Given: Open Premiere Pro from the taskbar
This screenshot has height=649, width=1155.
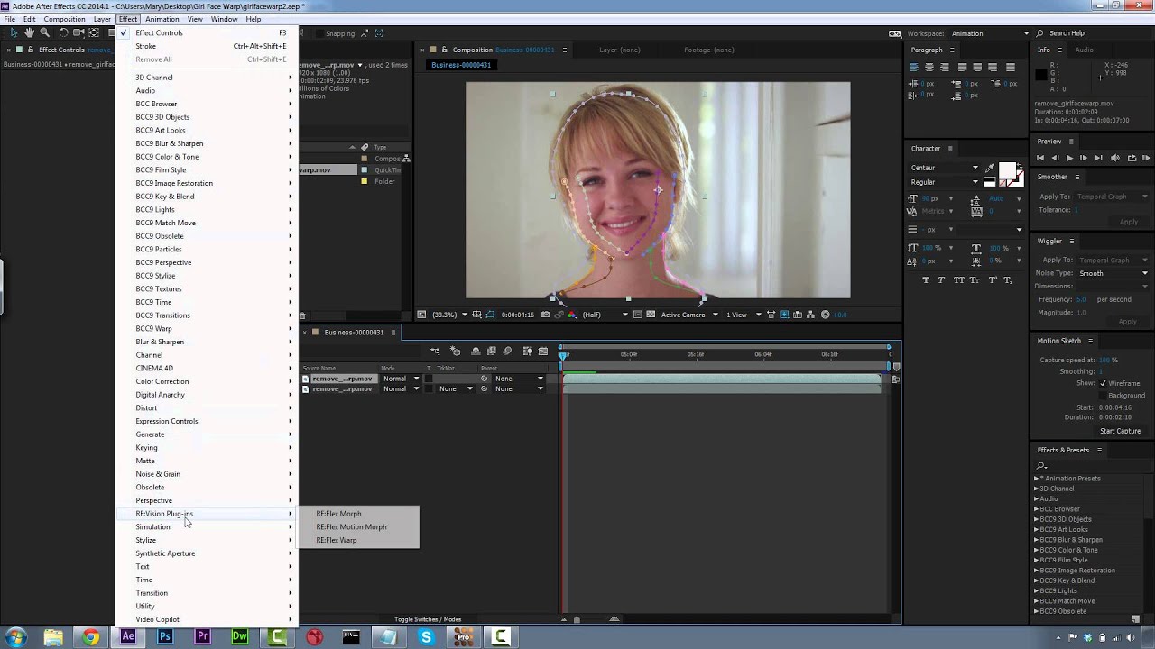Looking at the screenshot, I should 202,636.
